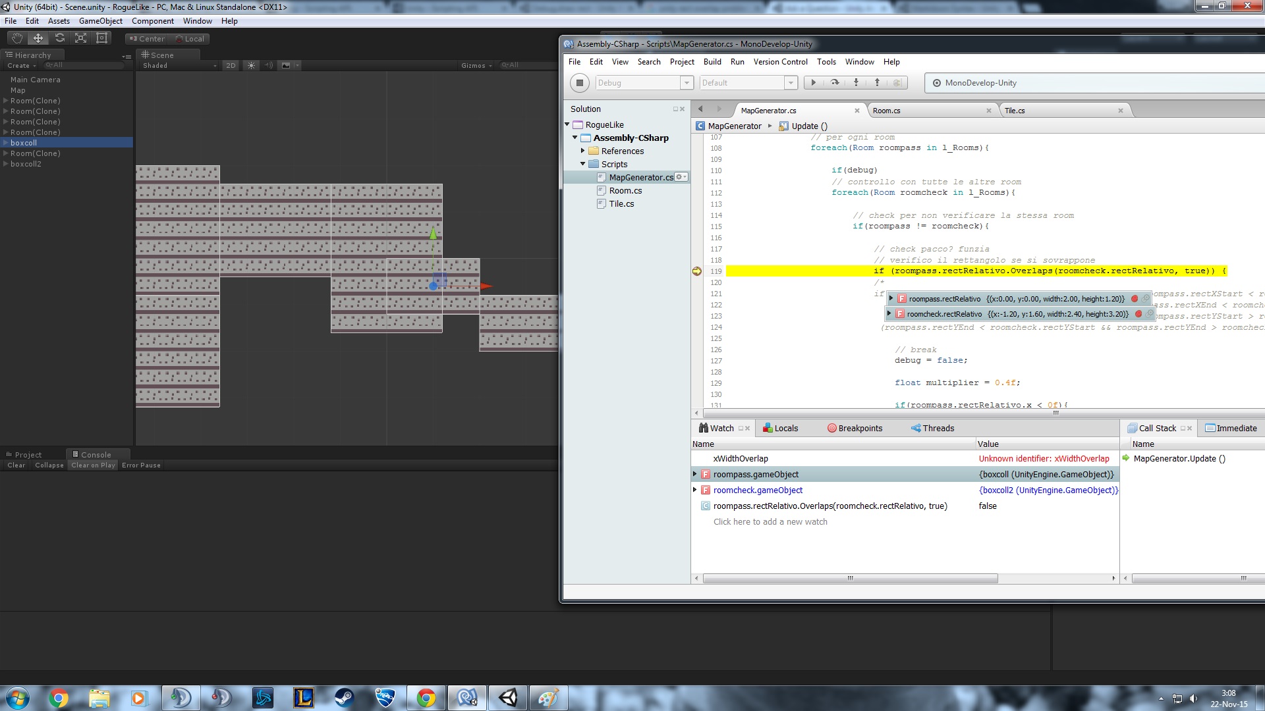Toggle Error Pause in Console

tap(141, 465)
